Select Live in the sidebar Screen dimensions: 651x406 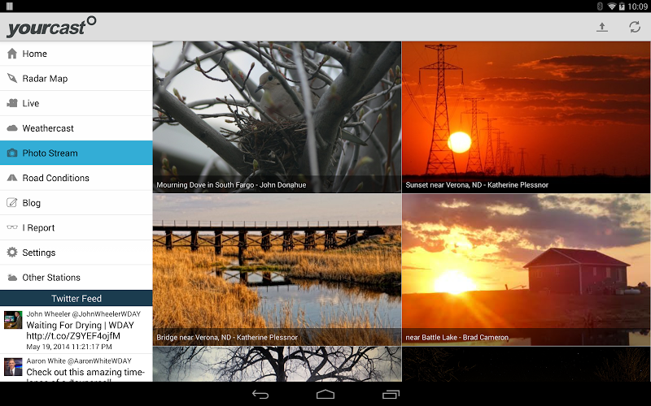[x=76, y=103]
